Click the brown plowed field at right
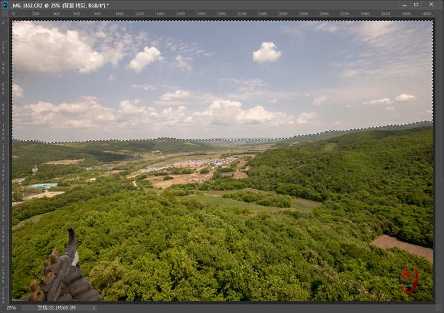This screenshot has height=313, width=444. pyautogui.click(x=403, y=246)
